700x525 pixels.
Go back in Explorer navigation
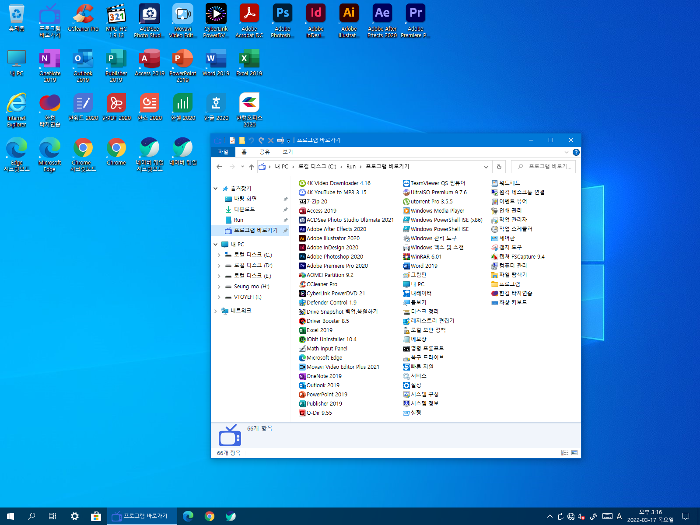tap(219, 167)
